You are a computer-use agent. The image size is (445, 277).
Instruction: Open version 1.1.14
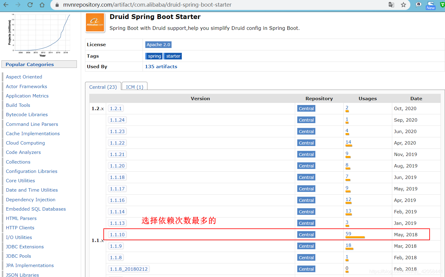(x=117, y=212)
